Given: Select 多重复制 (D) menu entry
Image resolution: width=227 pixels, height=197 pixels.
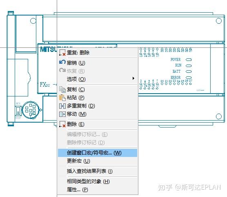Looking at the screenshot, I should coord(98,106).
